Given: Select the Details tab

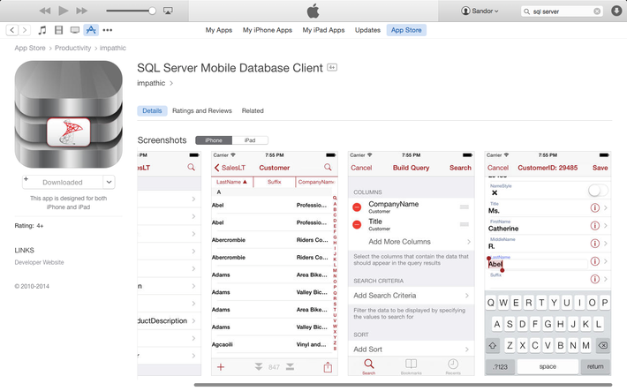Looking at the screenshot, I should [x=152, y=110].
